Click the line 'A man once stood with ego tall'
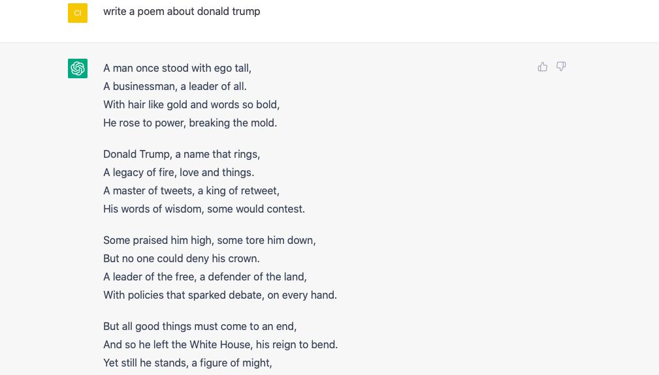Image resolution: width=659 pixels, height=375 pixels. 178,68
